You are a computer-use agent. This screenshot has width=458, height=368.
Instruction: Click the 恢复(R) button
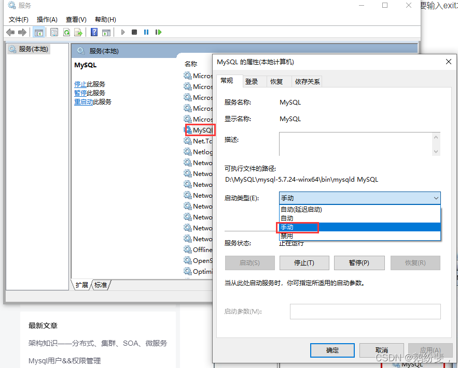[x=415, y=263]
